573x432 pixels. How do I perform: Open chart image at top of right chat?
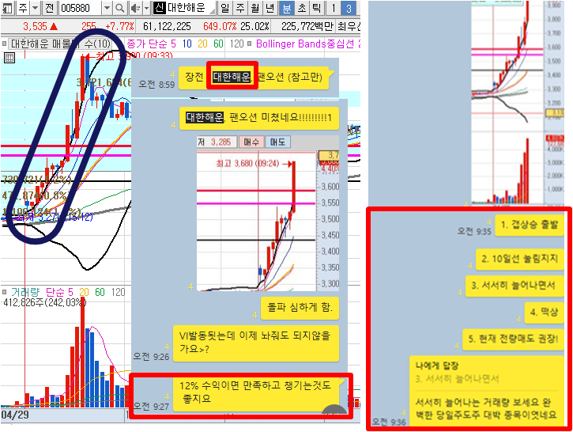[517, 102]
